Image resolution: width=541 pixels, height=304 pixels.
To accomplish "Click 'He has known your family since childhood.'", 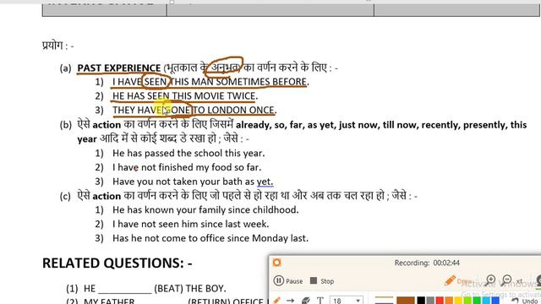I will (x=205, y=210).
